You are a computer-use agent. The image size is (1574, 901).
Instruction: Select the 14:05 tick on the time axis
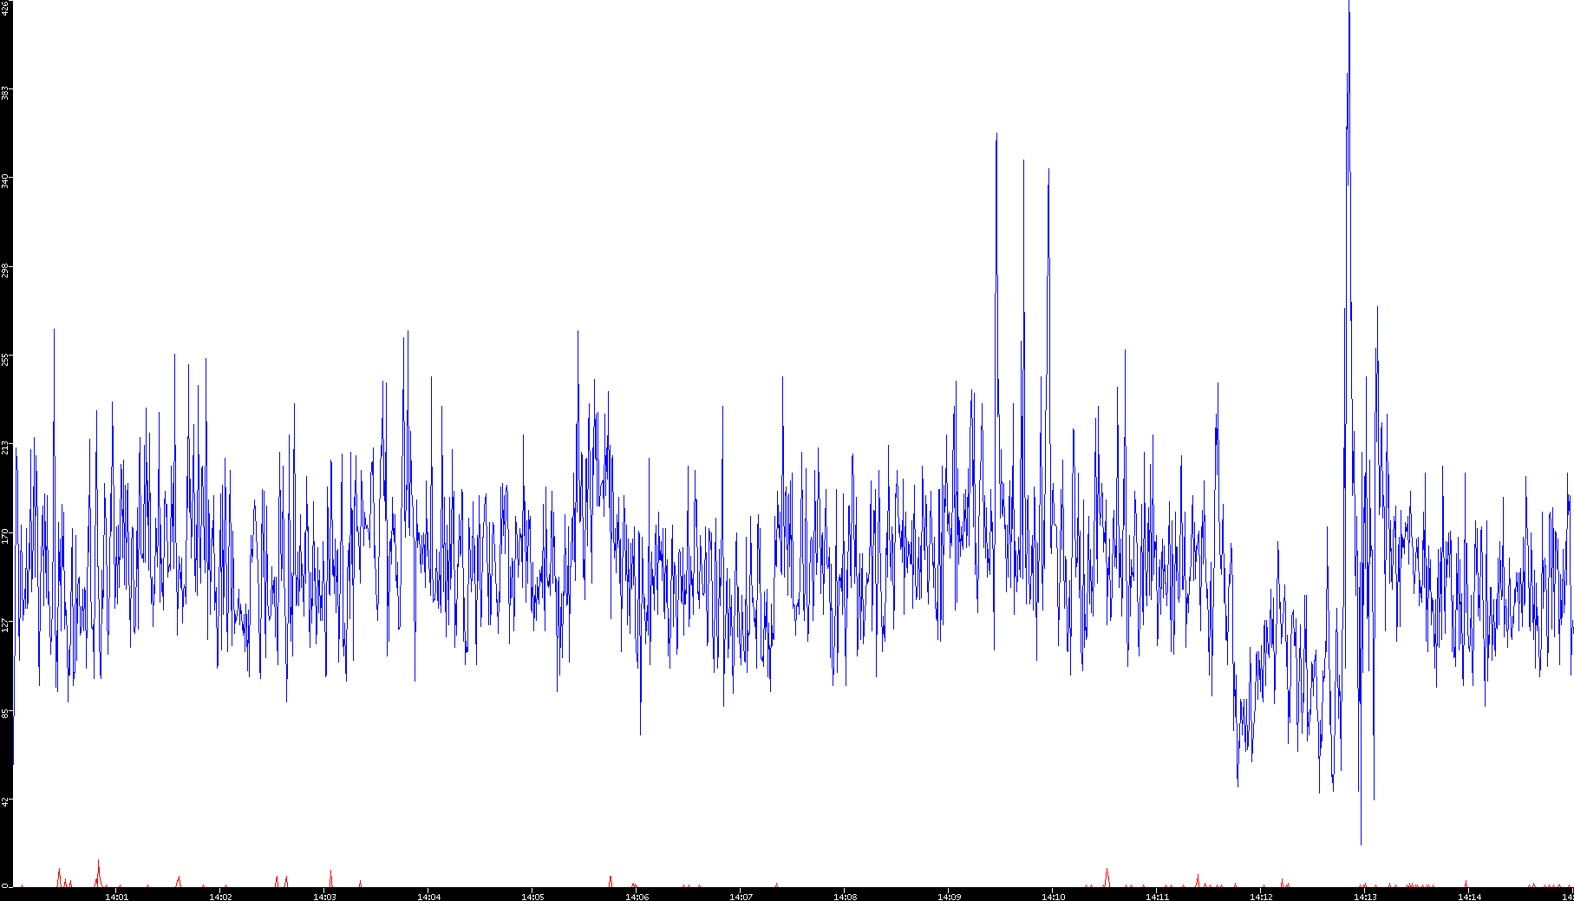532,896
